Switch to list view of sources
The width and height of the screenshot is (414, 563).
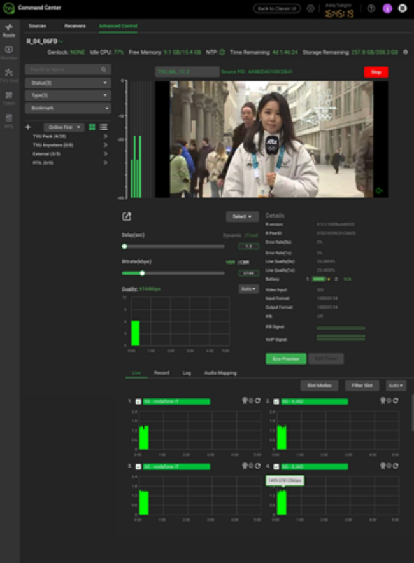[103, 127]
